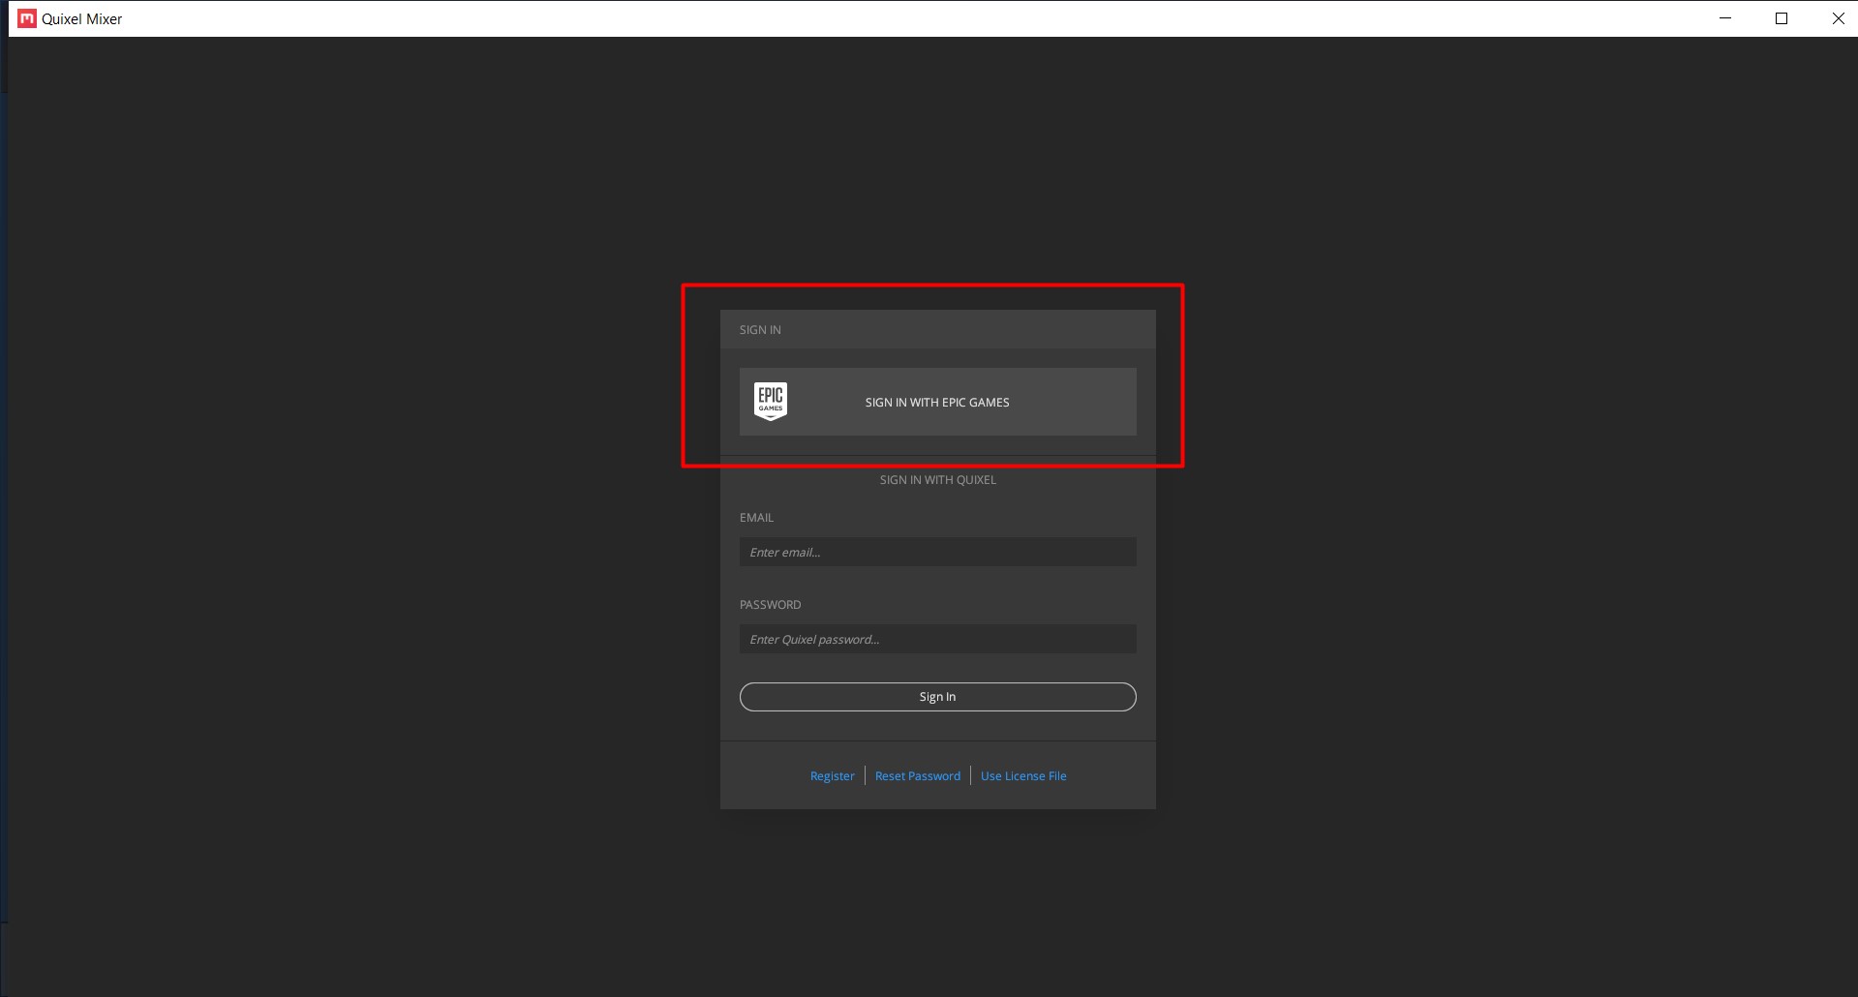Submit with the Sign In button

[937, 697]
